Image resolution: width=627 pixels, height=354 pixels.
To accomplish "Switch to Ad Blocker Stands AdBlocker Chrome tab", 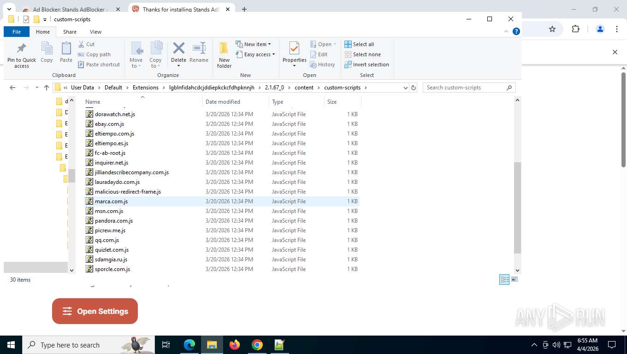I will 71,9.
